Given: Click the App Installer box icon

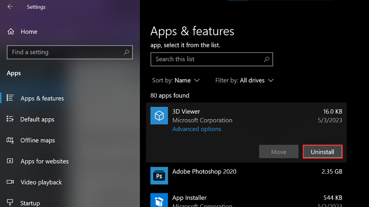Looking at the screenshot, I should (x=159, y=200).
